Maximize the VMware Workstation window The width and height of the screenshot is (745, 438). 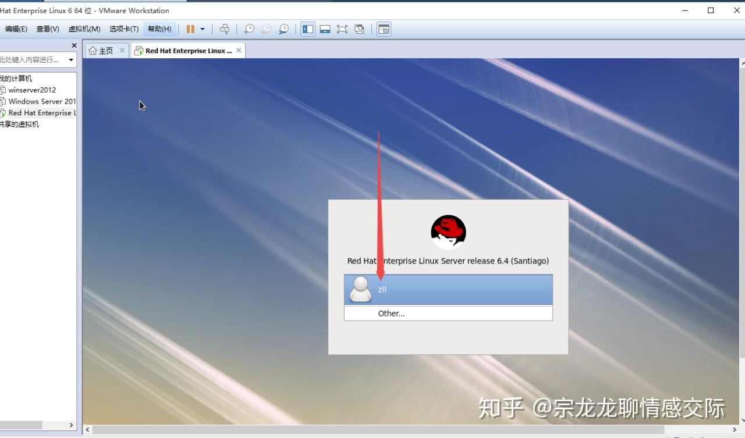tap(711, 10)
